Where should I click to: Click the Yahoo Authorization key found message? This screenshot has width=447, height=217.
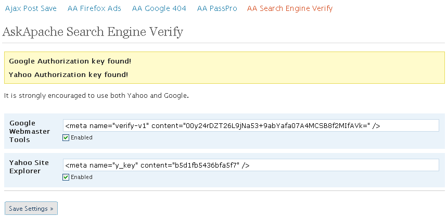coord(68,75)
